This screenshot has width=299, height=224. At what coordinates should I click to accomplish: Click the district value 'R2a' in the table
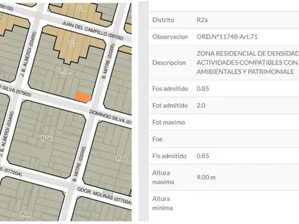pos(202,20)
